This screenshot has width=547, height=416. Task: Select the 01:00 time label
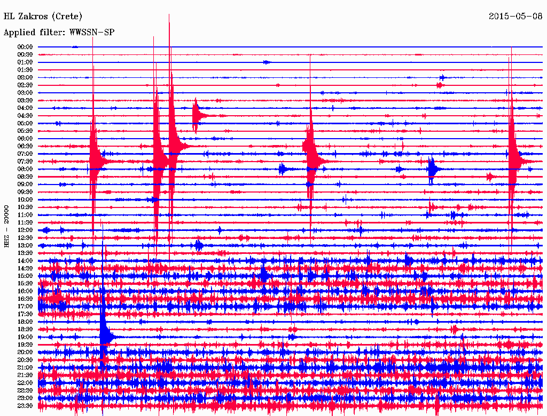point(25,62)
